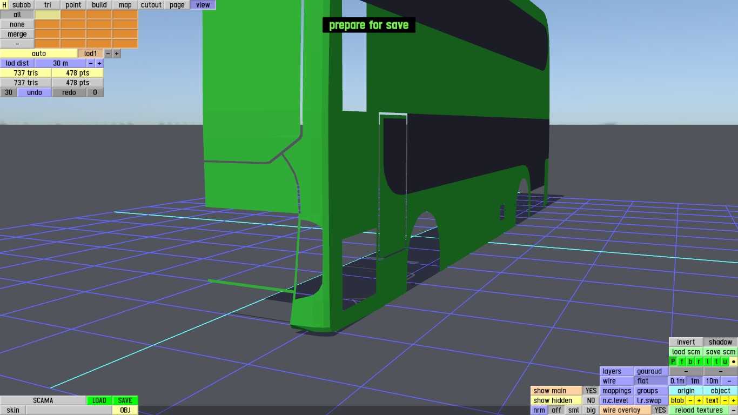Image resolution: width=738 pixels, height=415 pixels.
Task: Open the map tab
Action: [125, 5]
